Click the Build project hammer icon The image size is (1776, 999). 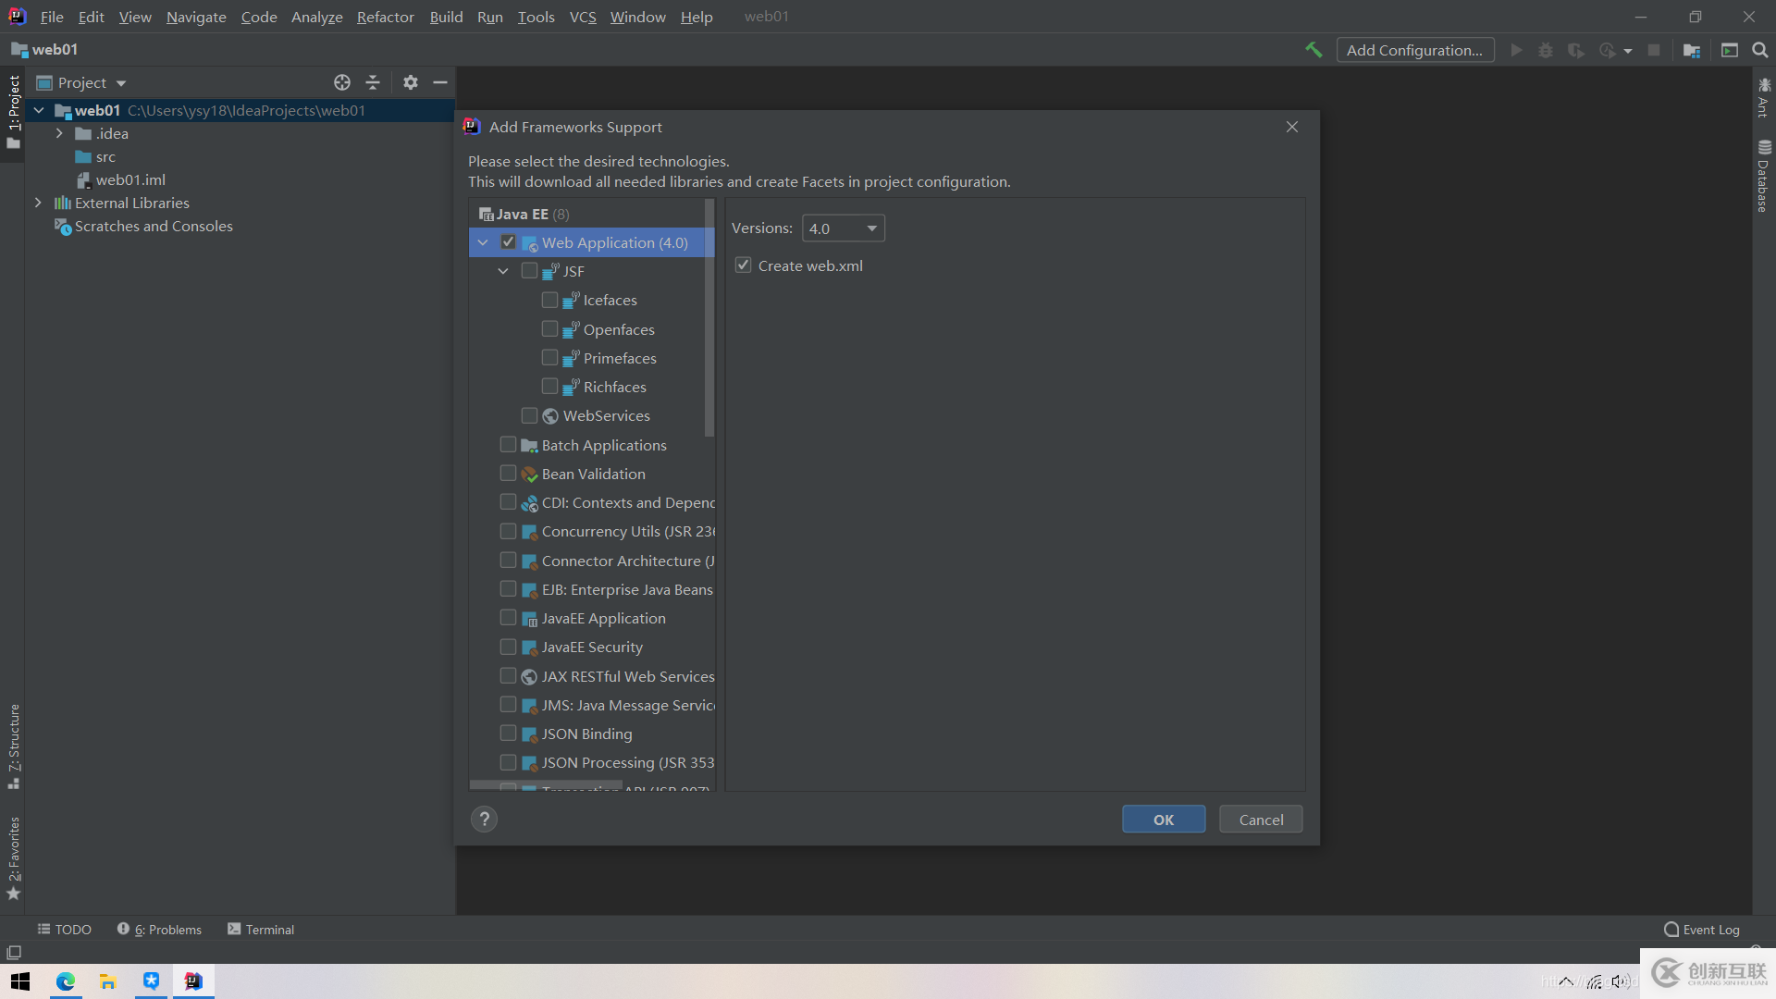[x=1313, y=50]
